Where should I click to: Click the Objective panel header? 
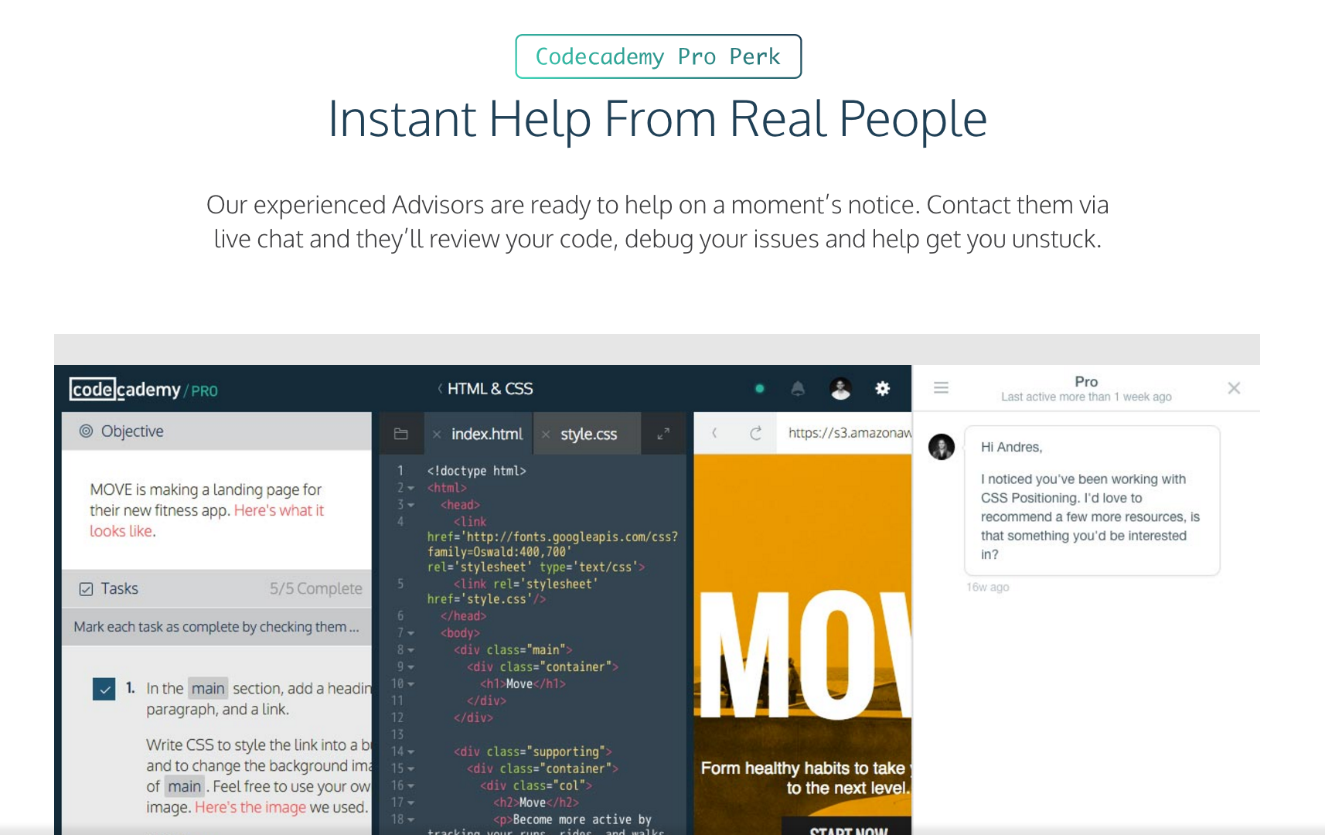[216, 431]
